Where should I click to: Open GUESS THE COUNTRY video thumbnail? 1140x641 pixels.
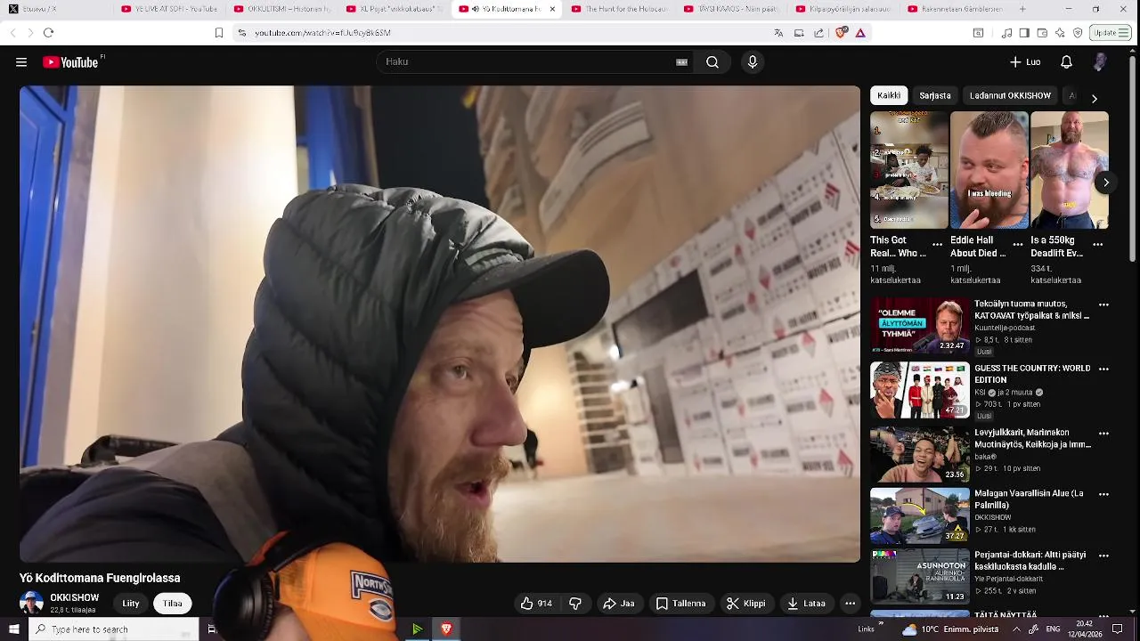tap(920, 390)
